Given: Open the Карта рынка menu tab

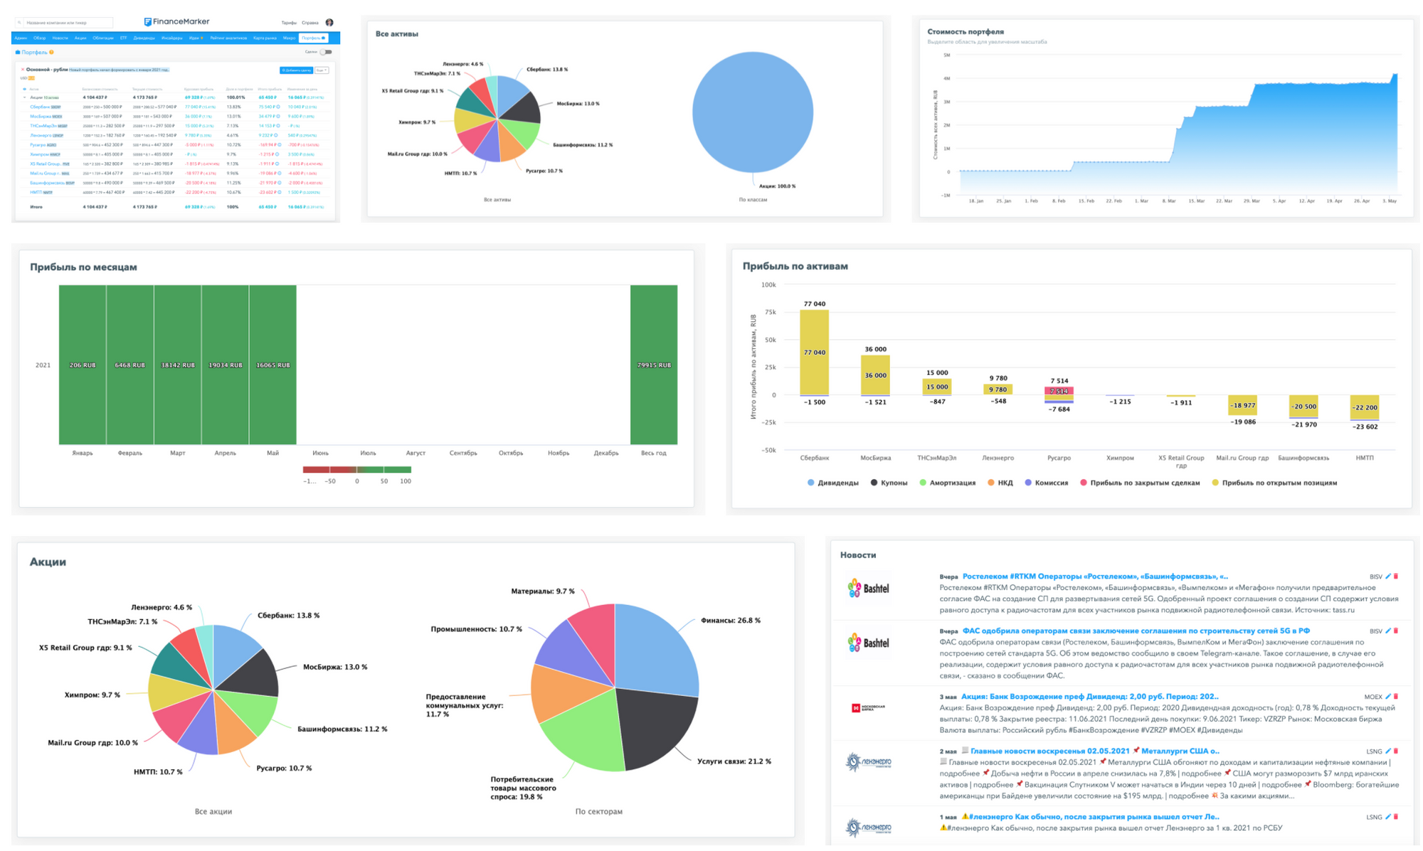Looking at the screenshot, I should coord(265,38).
